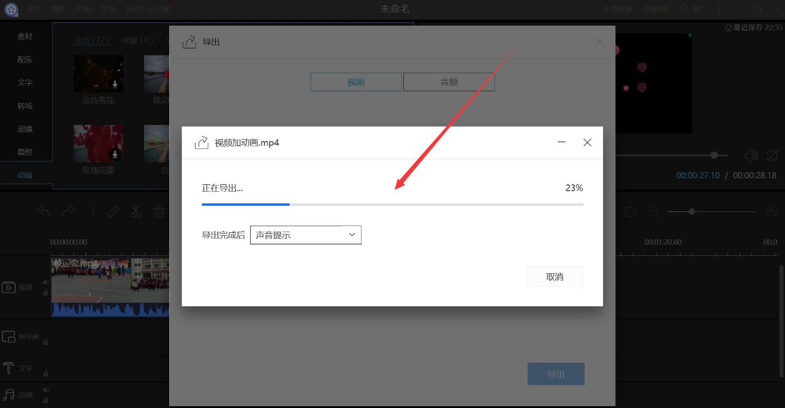The image size is (785, 408).
Task: Toggle the lock on the 文字 track
Action: click(x=45, y=373)
